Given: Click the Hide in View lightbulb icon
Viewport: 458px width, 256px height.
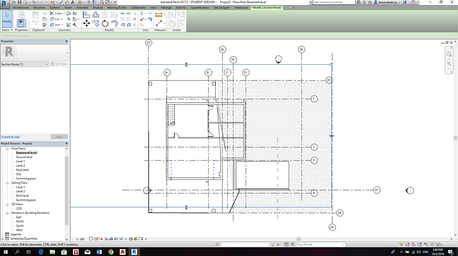Looking at the screenshot, I should click(x=142, y=13).
